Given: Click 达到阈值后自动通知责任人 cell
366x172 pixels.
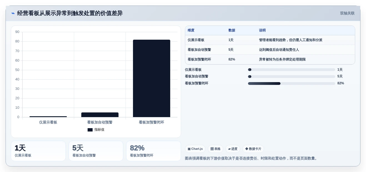Looking at the screenshot, I should click(279, 50).
